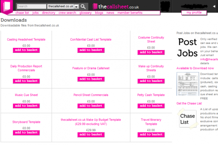
Task: Click the info@thecallsheet email link
Action: point(209,59)
